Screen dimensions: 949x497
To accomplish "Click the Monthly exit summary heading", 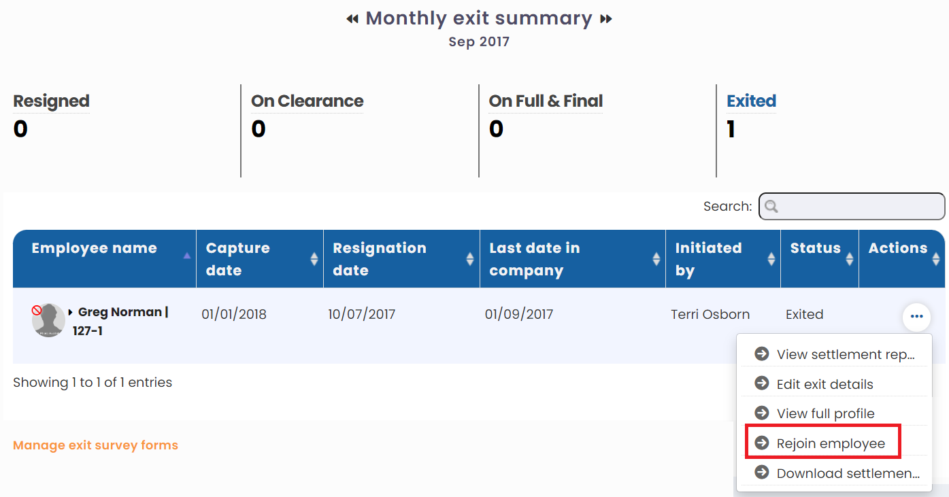I will click(479, 18).
